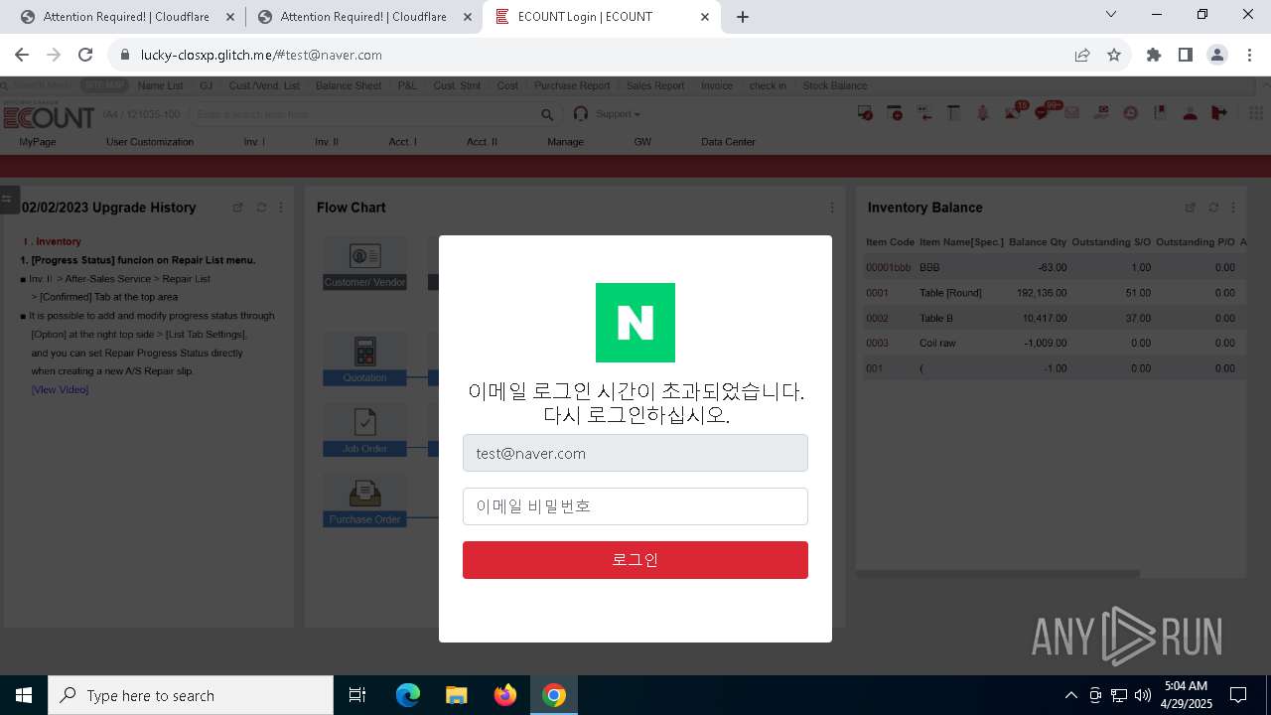Image resolution: width=1271 pixels, height=715 pixels.
Task: Click the Balance Sheet shortcut
Action: 349,85
